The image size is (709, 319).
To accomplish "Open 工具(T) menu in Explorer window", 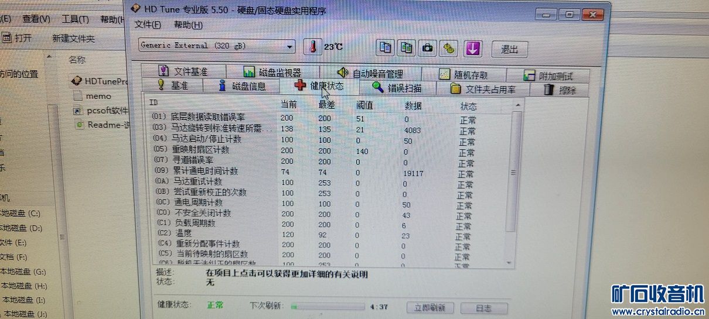I will [75, 19].
